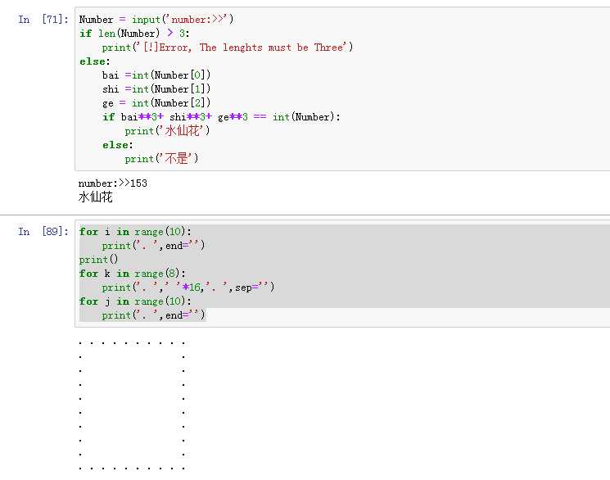Click the Error print statement line
Image resolution: width=610 pixels, height=480 pixels.
tap(228, 48)
